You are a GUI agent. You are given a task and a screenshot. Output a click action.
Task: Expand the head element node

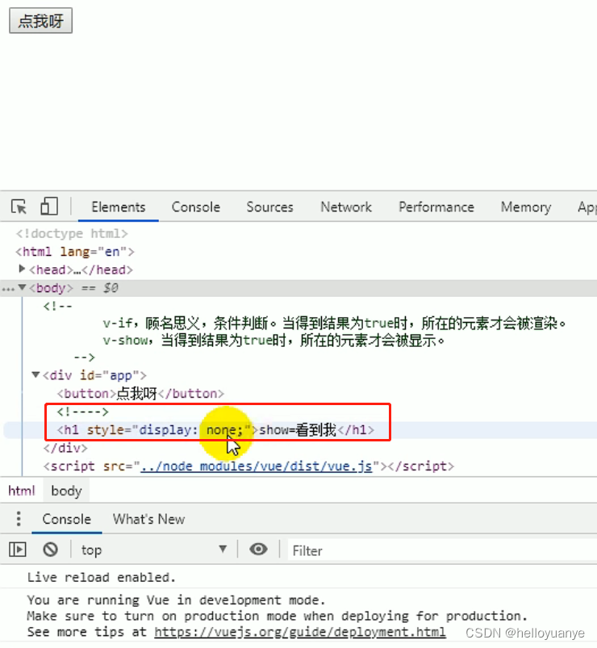pyautogui.click(x=22, y=269)
